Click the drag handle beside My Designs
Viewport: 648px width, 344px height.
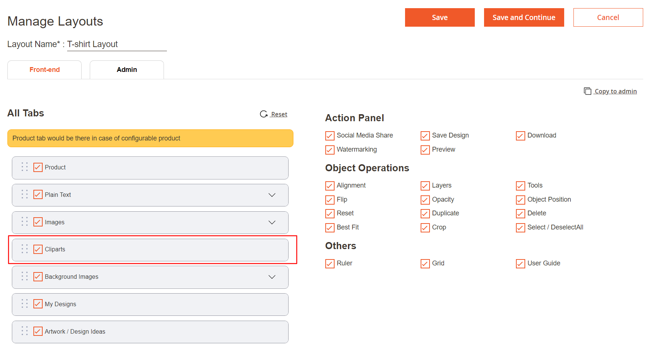(24, 304)
